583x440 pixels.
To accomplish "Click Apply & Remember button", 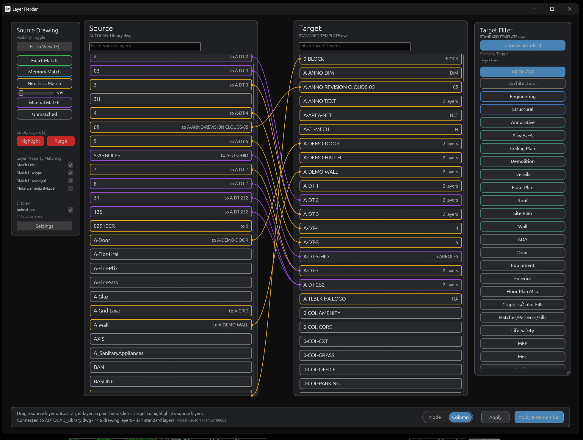I will coord(539,417).
